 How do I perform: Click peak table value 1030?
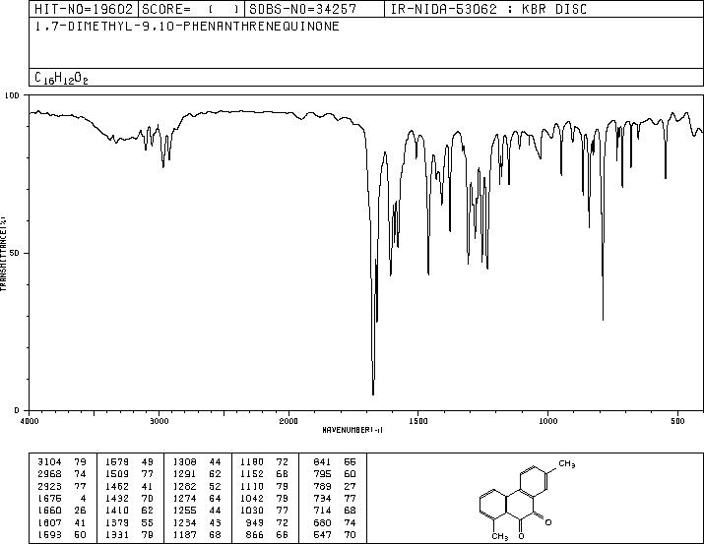[x=252, y=511]
